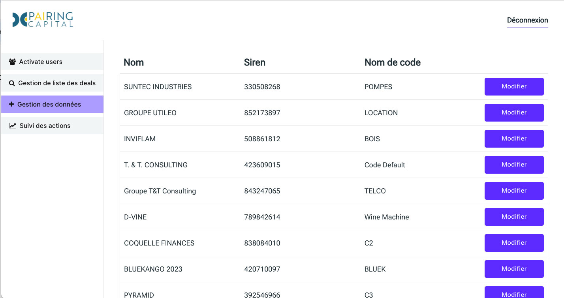Open Gestion de liste des deals
This screenshot has width=564, height=298.
pyautogui.click(x=52, y=83)
